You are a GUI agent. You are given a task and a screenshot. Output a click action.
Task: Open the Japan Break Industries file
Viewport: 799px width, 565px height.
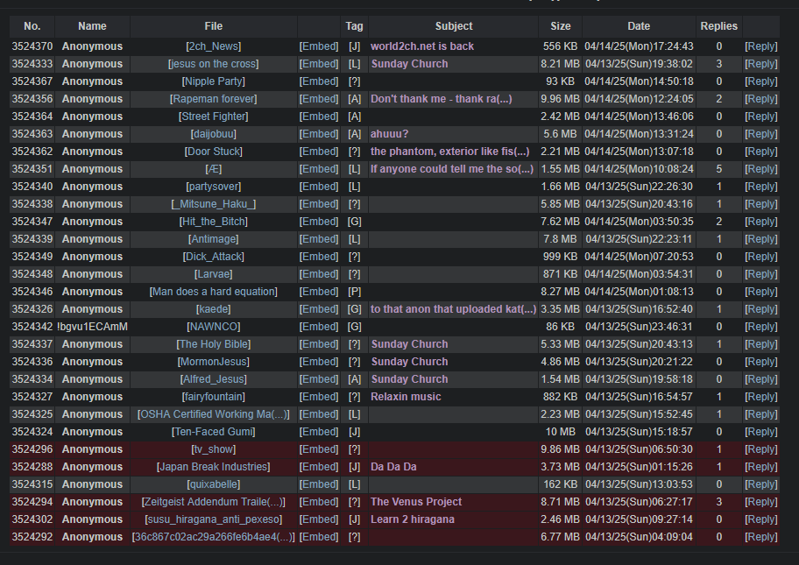[x=214, y=467]
